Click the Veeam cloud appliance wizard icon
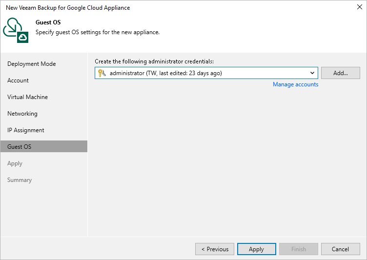 click(x=16, y=30)
